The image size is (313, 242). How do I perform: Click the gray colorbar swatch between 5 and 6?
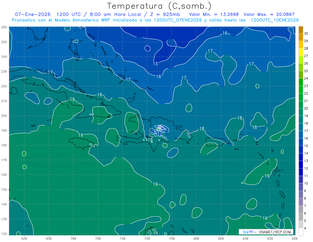pos(301,217)
